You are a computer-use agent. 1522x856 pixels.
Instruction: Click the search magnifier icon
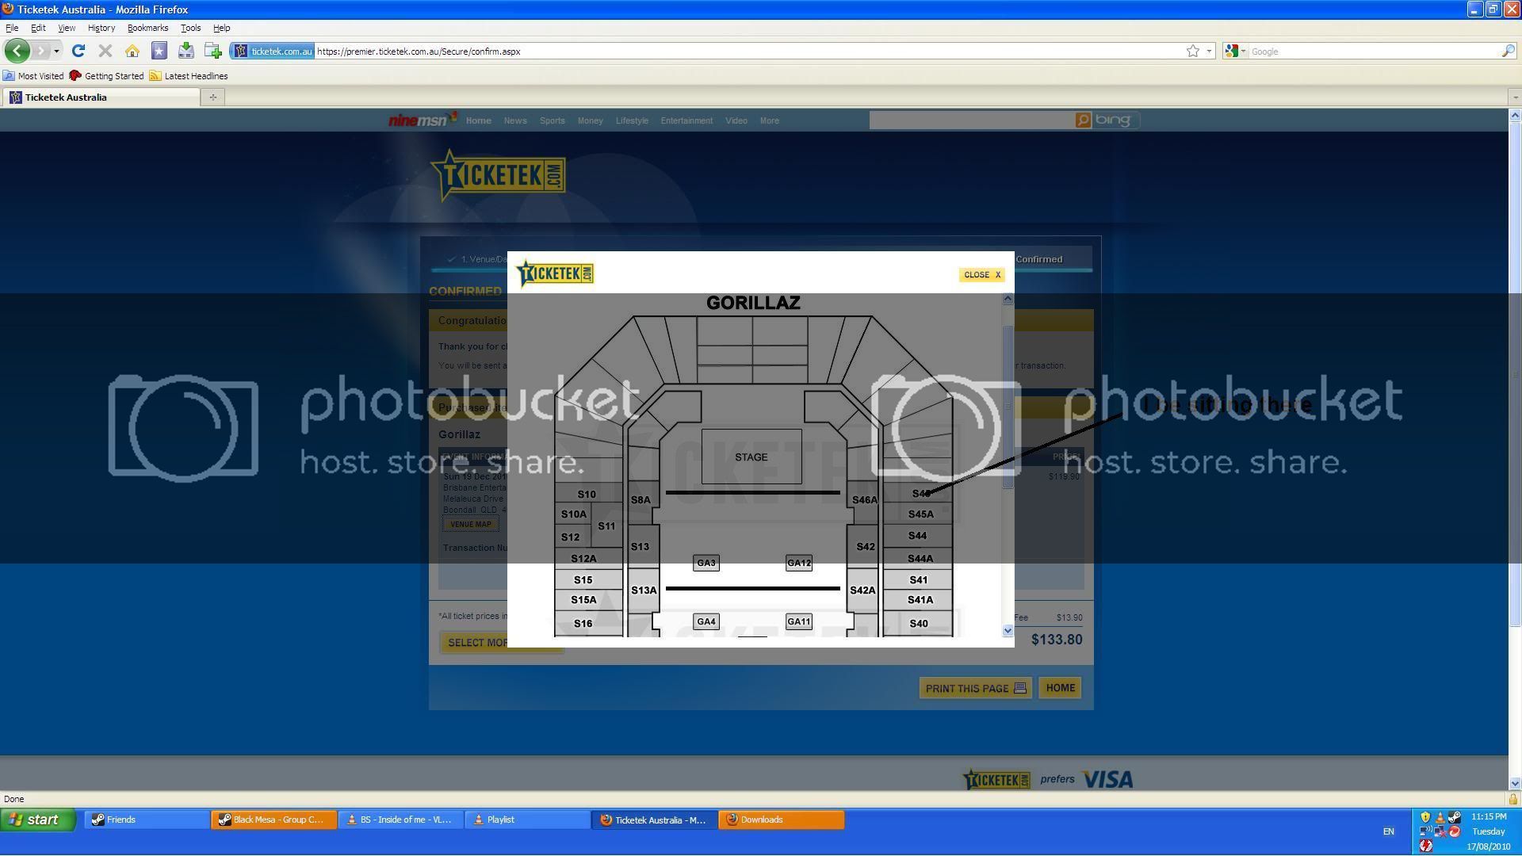[x=1508, y=52]
